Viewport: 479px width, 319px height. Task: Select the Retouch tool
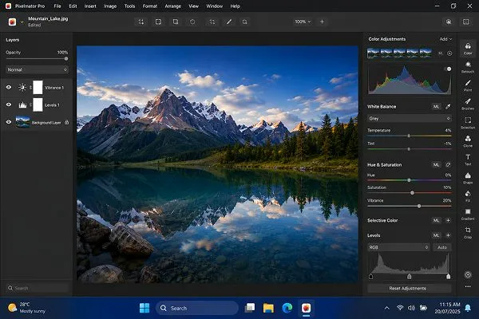coord(468,67)
